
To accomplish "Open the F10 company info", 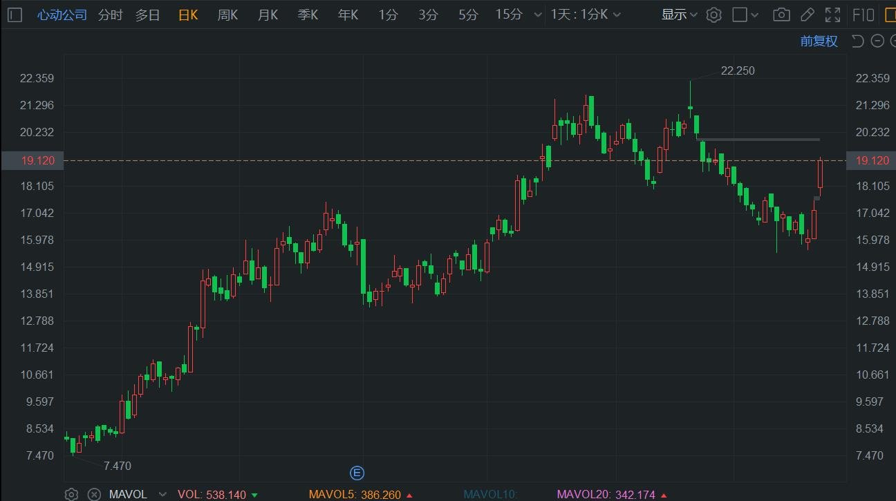I will click(864, 15).
